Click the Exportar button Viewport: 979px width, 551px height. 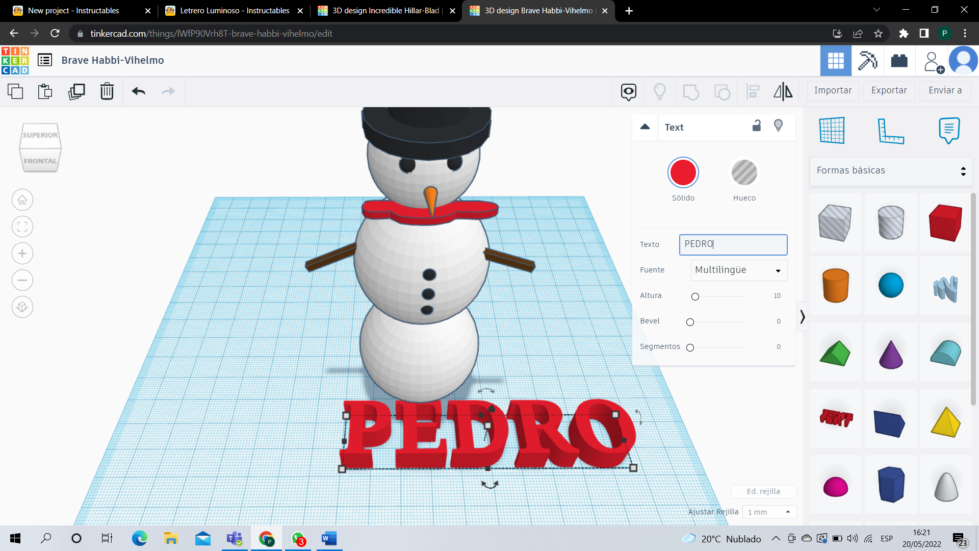[889, 90]
